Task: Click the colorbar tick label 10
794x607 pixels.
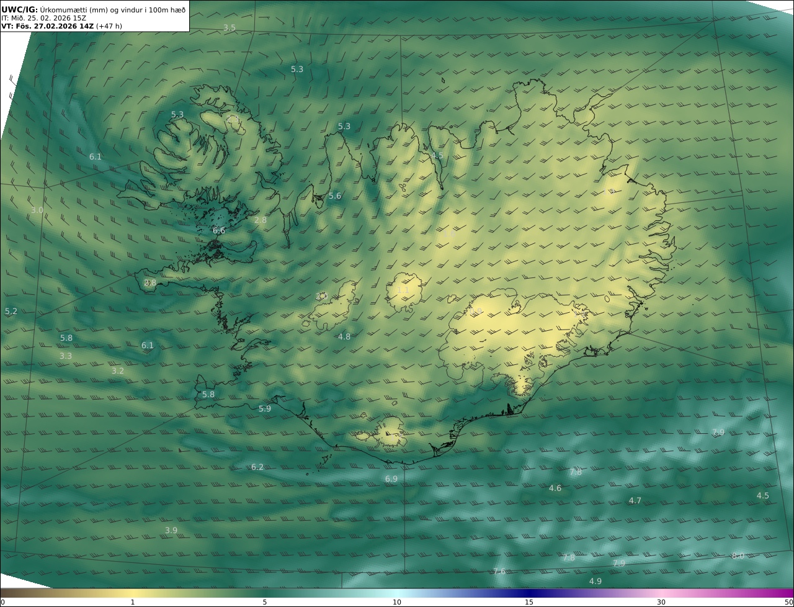Action: 397,603
